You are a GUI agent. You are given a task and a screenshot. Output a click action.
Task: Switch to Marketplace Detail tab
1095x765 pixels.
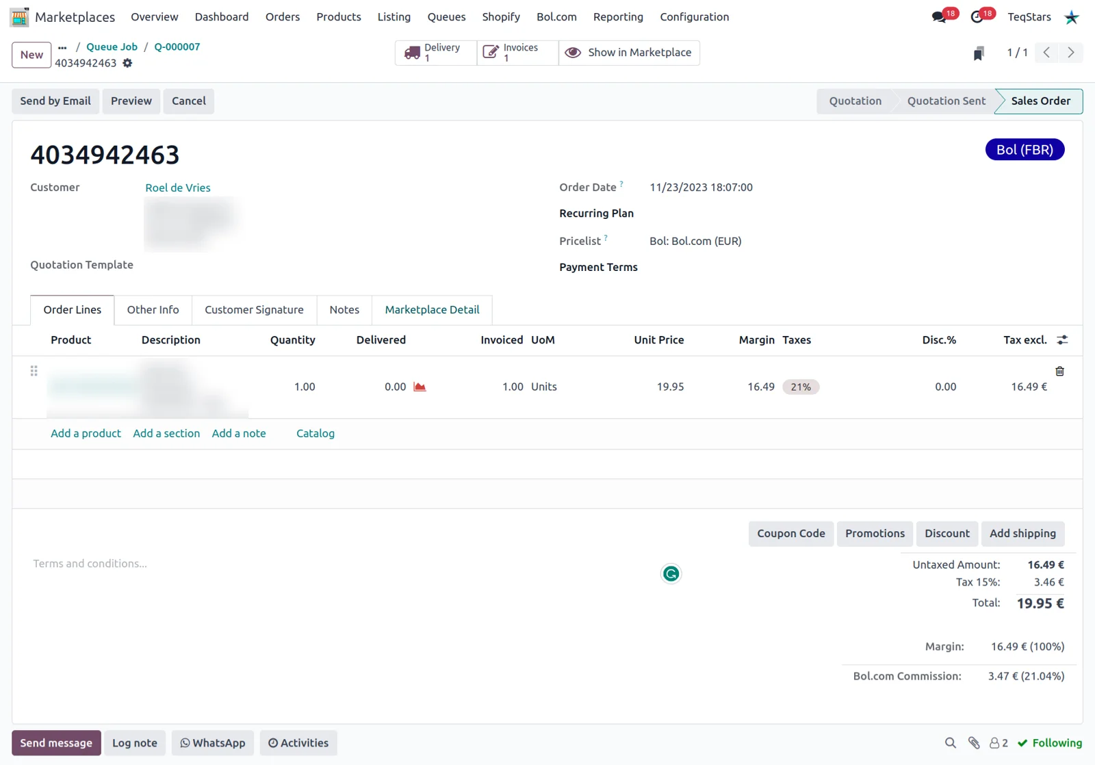pyautogui.click(x=432, y=310)
